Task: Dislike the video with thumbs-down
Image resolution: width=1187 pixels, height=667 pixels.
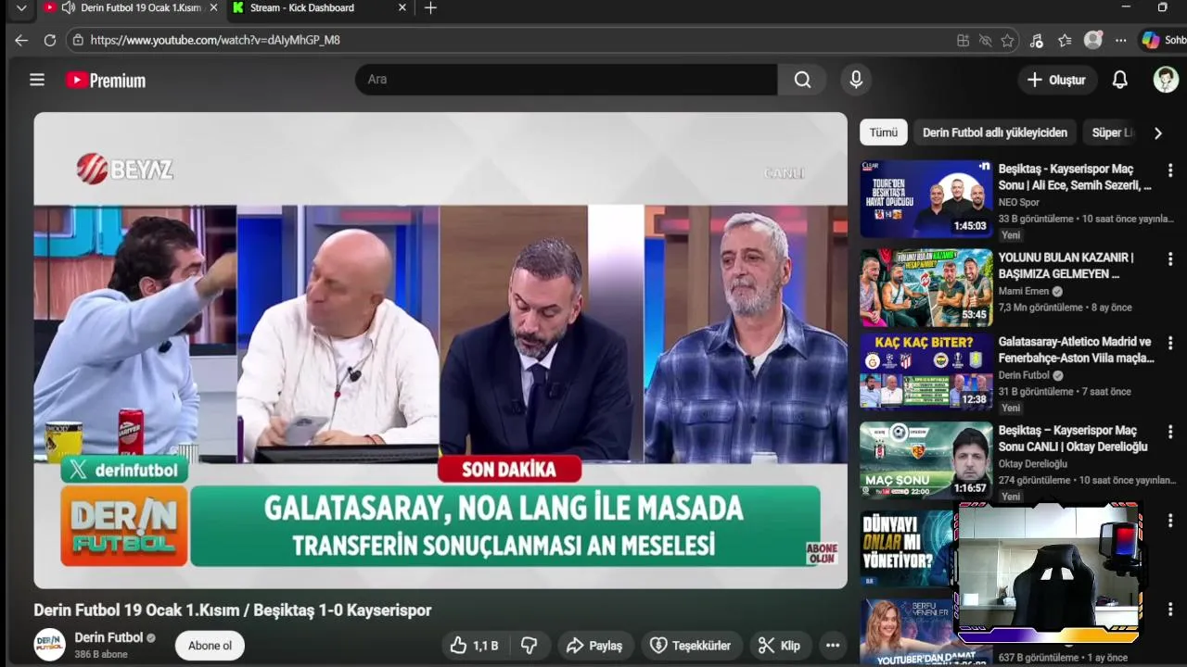Action: tap(530, 646)
